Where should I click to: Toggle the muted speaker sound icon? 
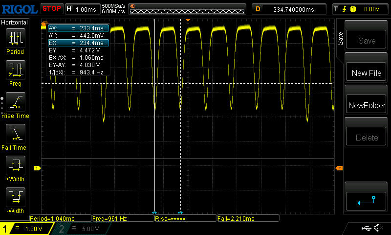click(378, 228)
